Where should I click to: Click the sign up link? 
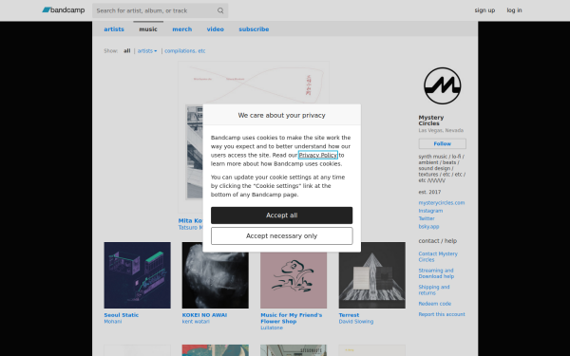pos(484,10)
